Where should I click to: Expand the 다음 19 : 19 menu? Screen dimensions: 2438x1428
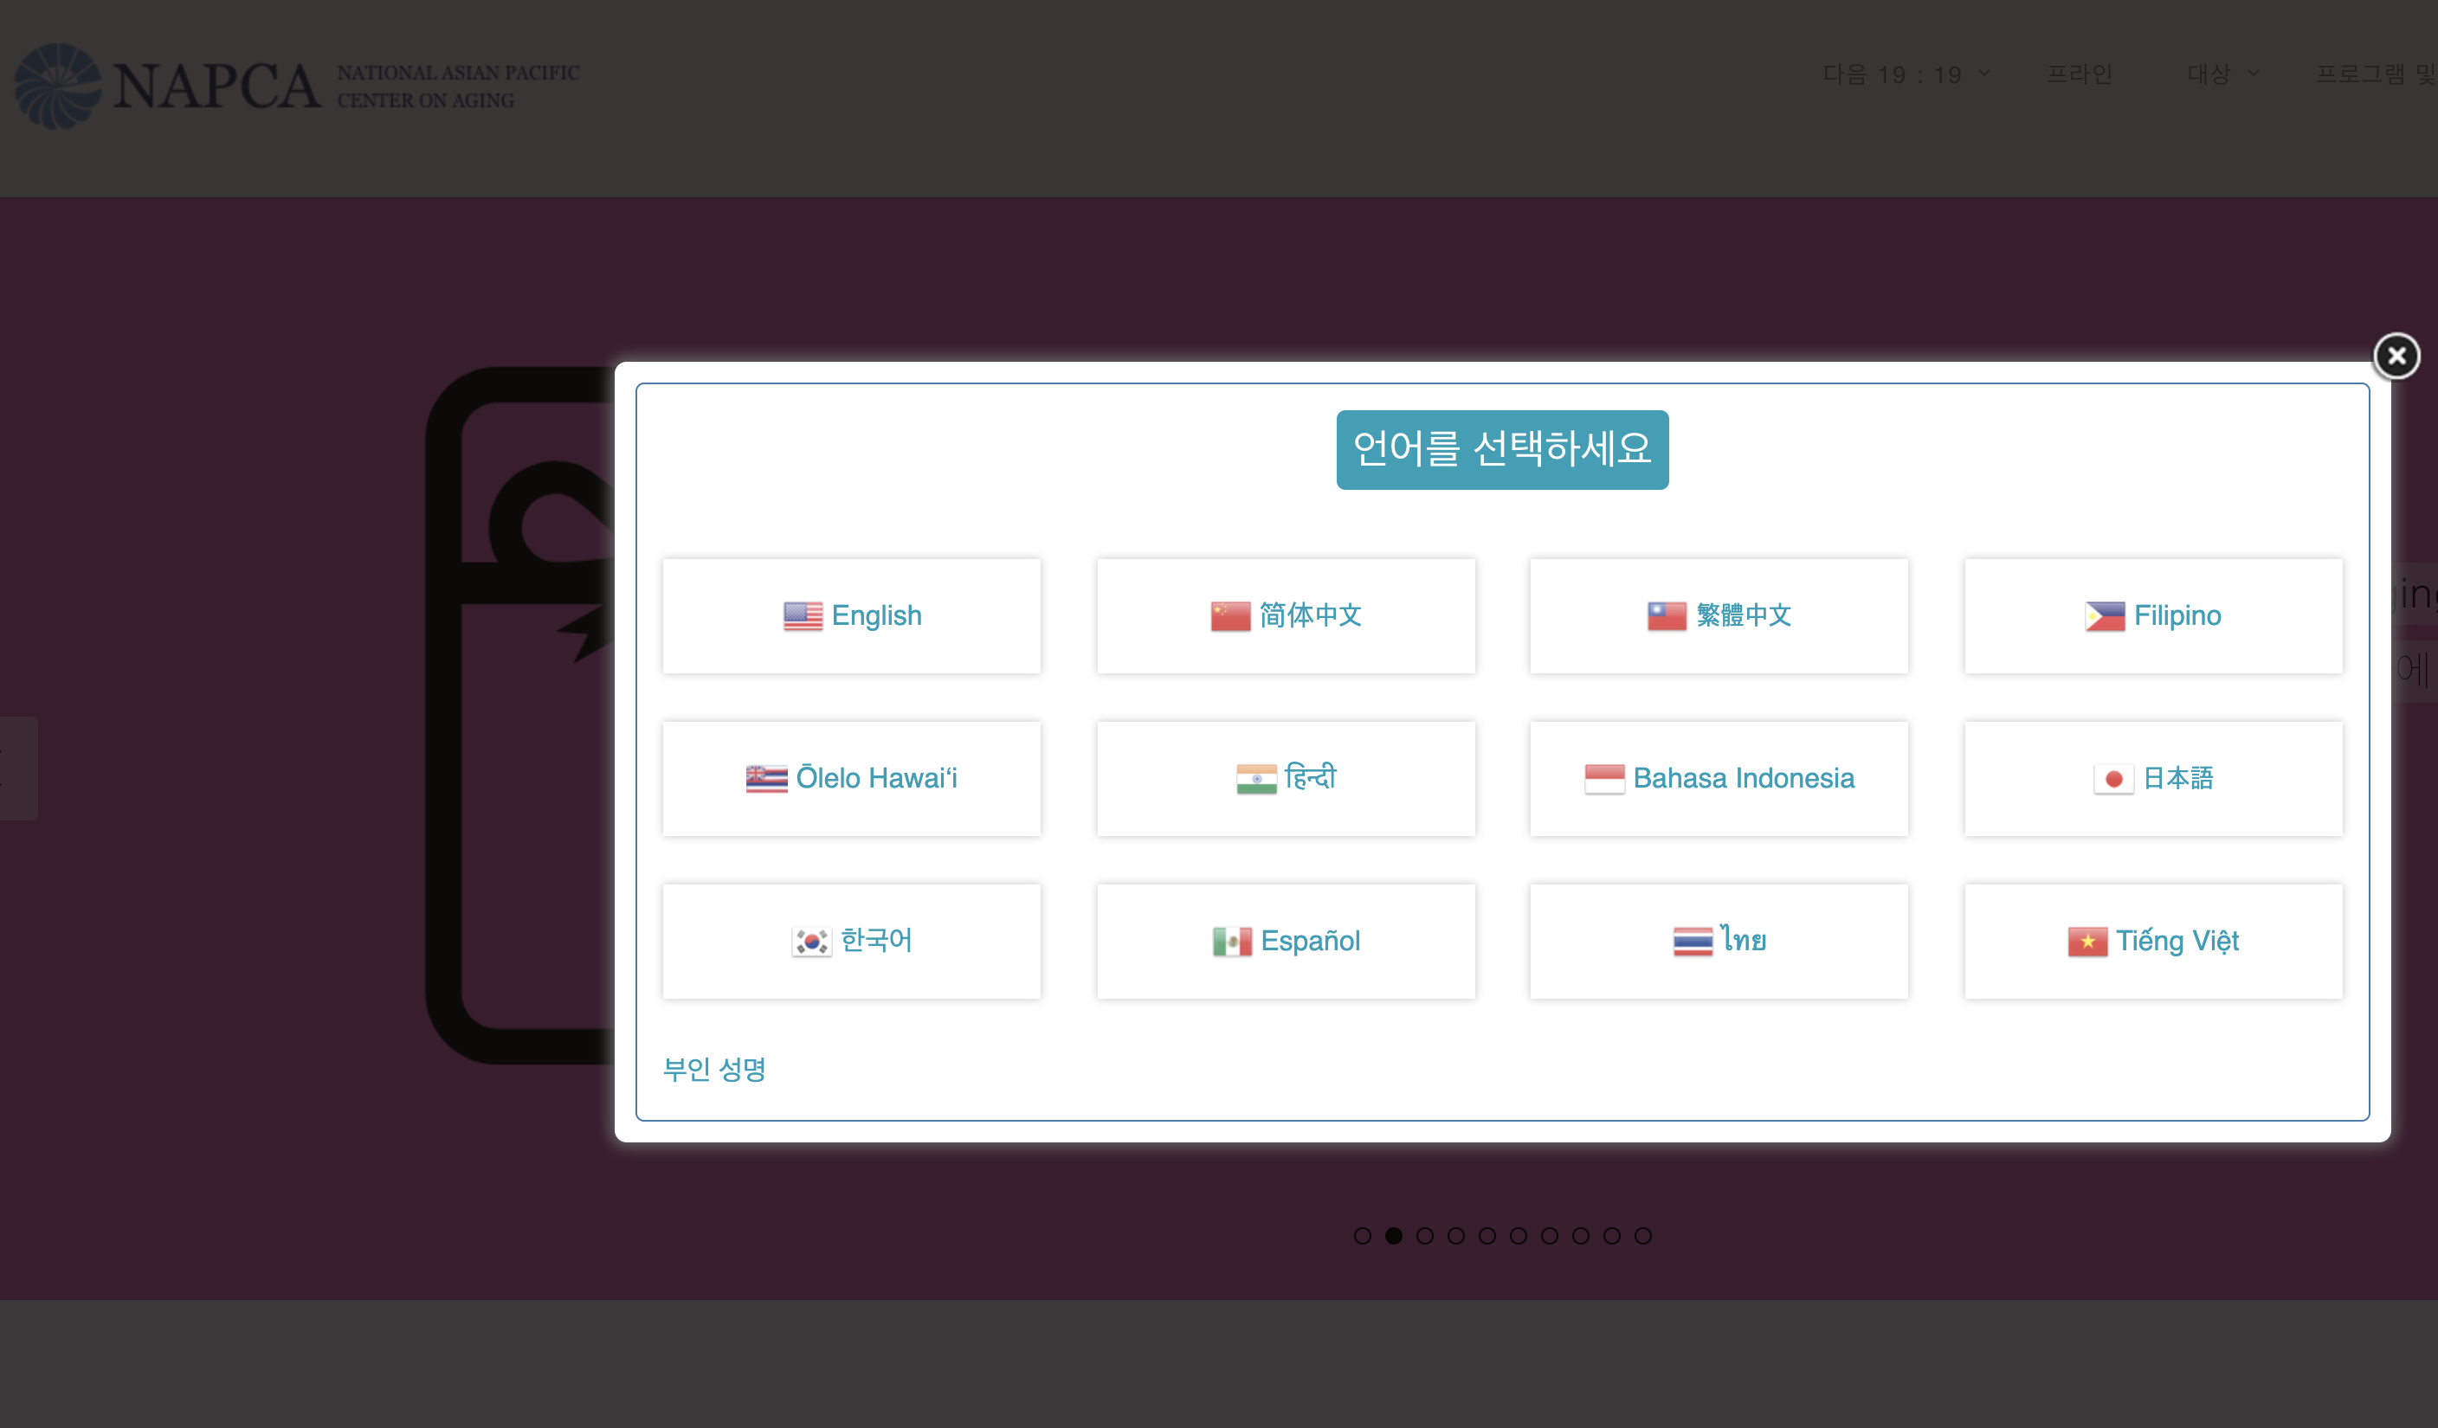[1906, 74]
